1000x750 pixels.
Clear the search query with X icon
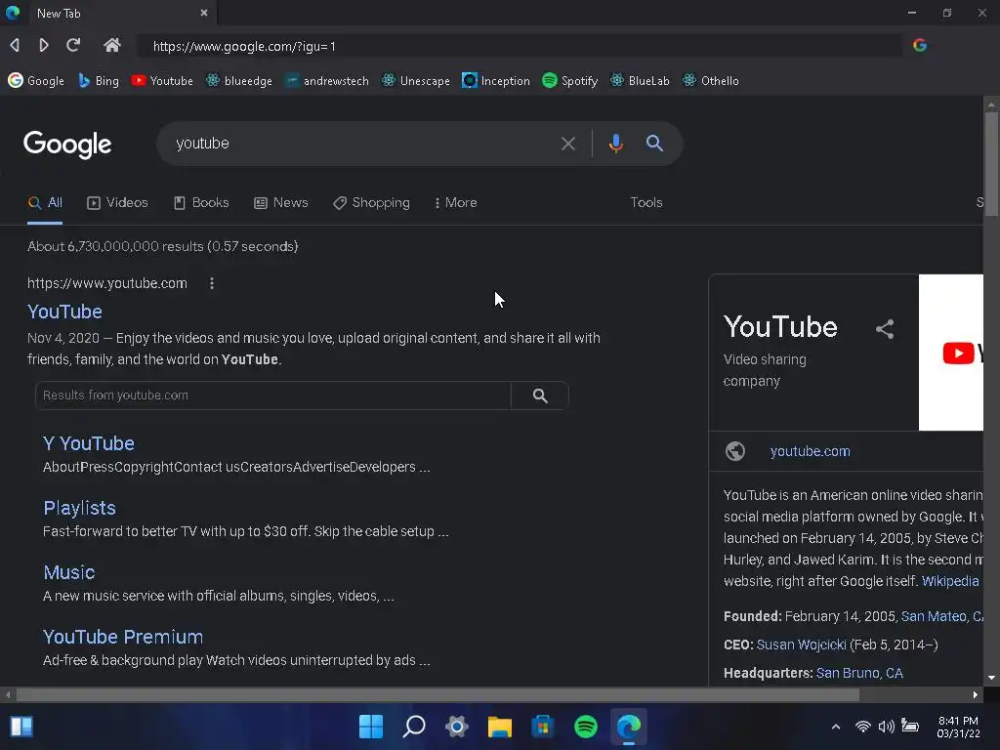567,145
